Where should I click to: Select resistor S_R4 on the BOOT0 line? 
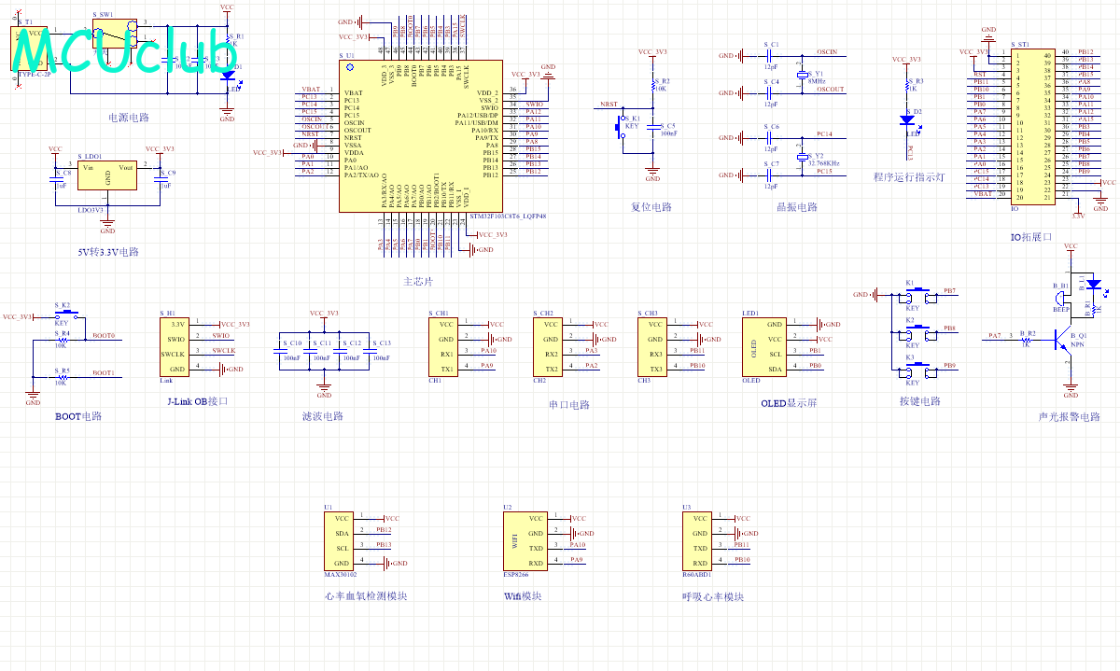63,340
